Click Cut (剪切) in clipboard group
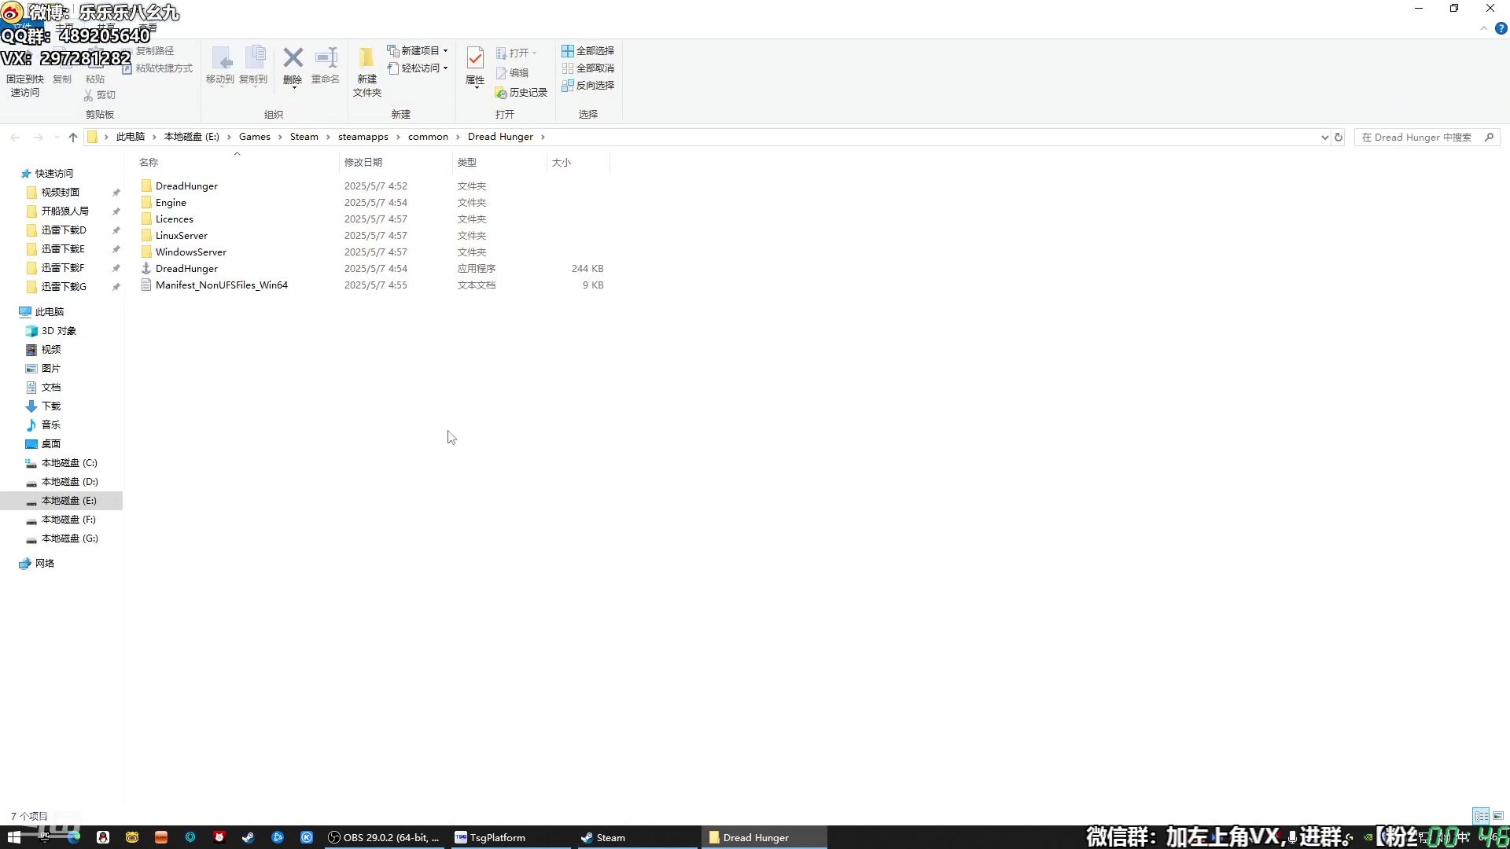 pyautogui.click(x=99, y=95)
